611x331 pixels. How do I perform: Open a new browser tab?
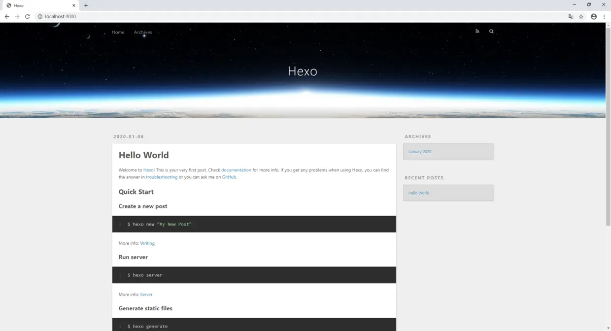[x=86, y=5]
